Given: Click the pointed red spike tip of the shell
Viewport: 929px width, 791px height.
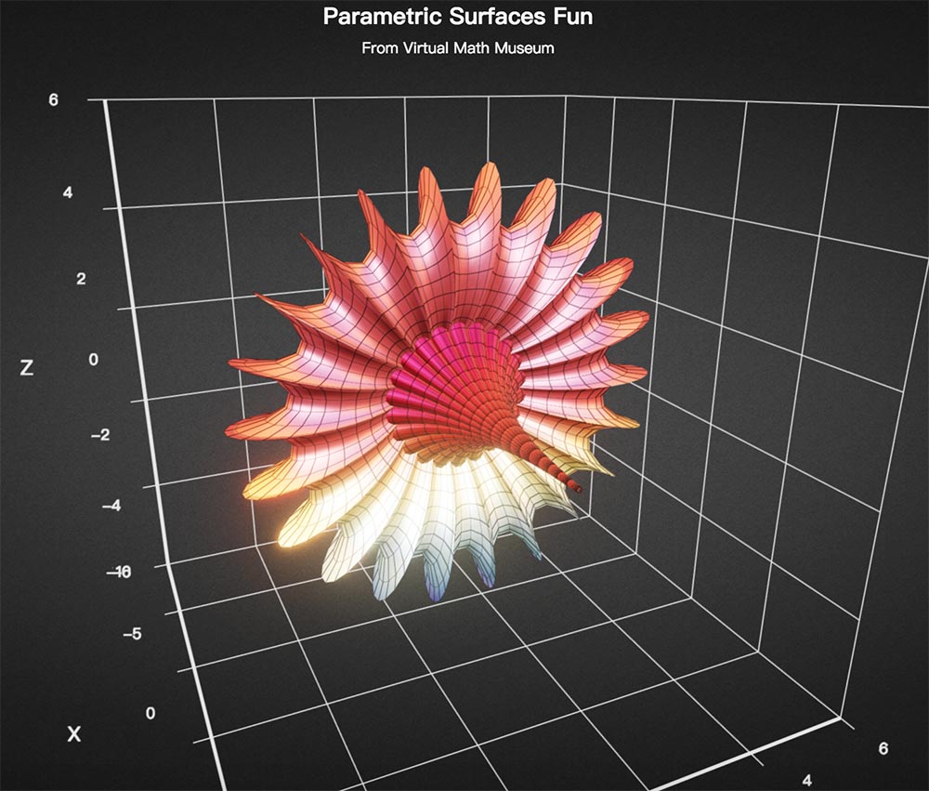Looking at the screenshot, I should (579, 488).
